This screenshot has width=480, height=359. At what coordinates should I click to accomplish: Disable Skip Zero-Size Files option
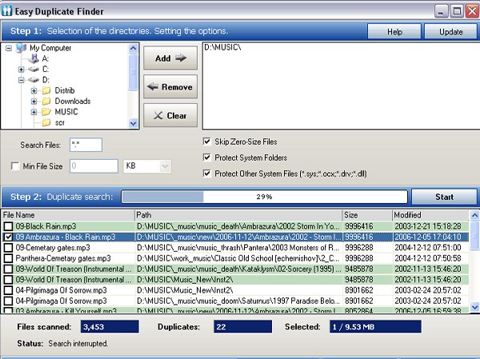[207, 142]
